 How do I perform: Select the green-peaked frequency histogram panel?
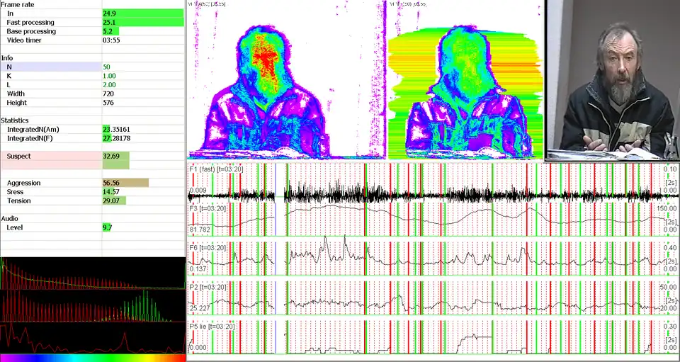pos(92,306)
